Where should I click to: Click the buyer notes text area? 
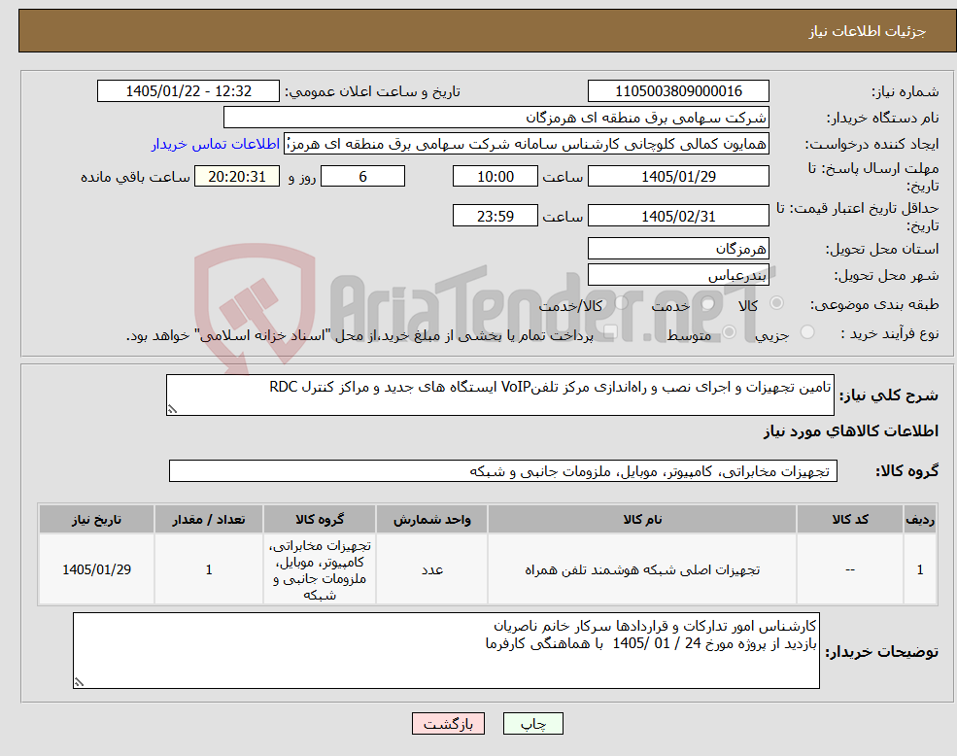[446, 651]
